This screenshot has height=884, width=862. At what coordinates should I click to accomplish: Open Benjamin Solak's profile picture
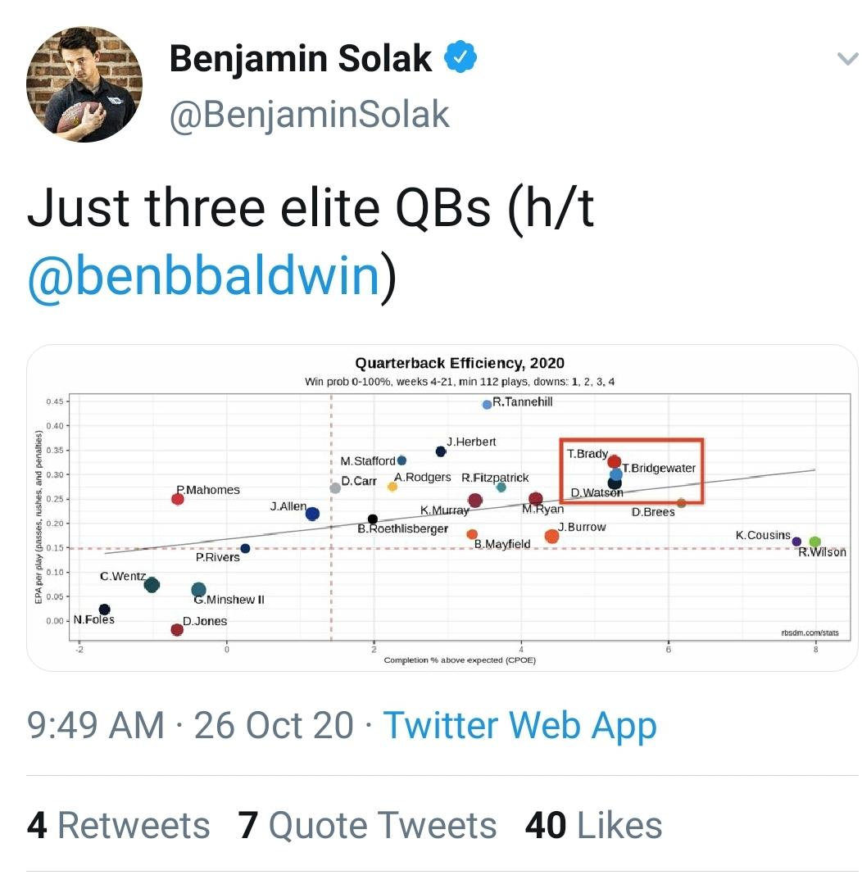(x=84, y=84)
